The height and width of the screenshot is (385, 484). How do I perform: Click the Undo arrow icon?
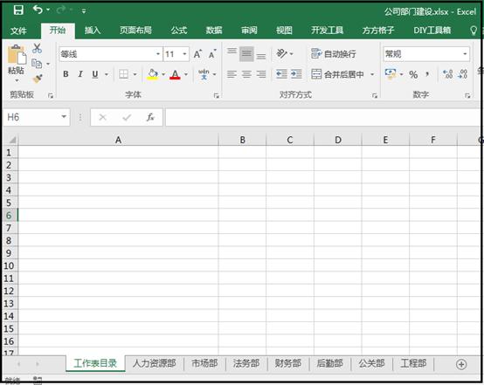coord(38,10)
